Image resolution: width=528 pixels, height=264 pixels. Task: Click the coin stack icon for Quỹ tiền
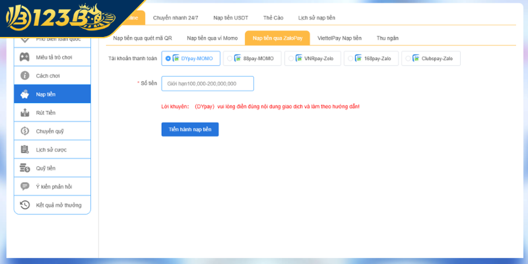coord(25,168)
